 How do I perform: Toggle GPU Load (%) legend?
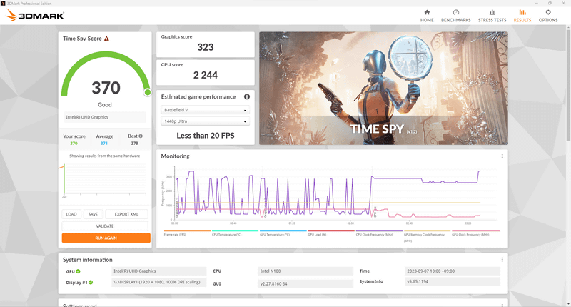click(331, 233)
